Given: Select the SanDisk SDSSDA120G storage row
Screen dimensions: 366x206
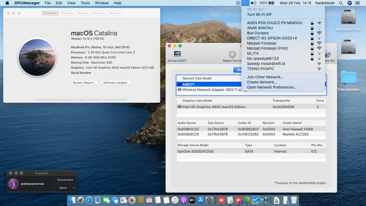Looking at the screenshot, I should click(251, 151).
